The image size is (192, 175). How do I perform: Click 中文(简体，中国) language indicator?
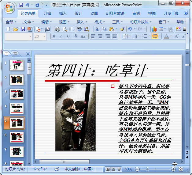click(79, 169)
